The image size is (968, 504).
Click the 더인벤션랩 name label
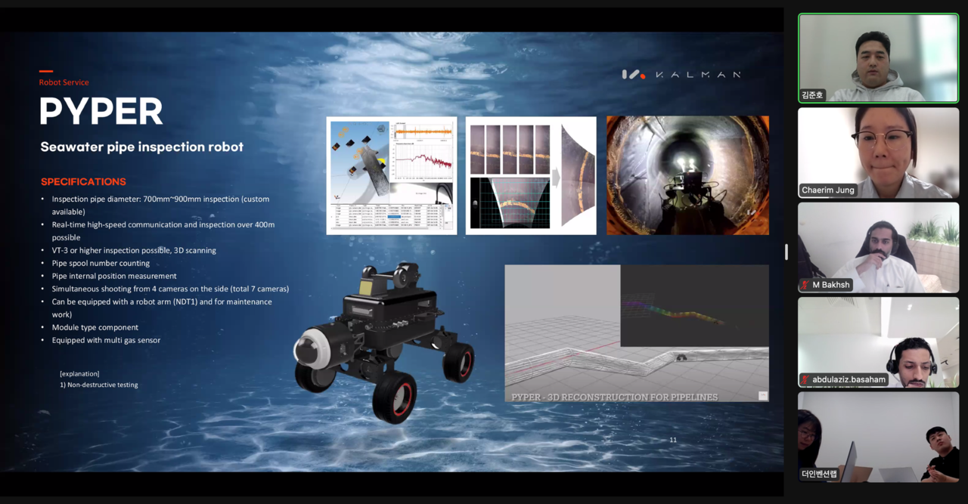[x=820, y=474]
